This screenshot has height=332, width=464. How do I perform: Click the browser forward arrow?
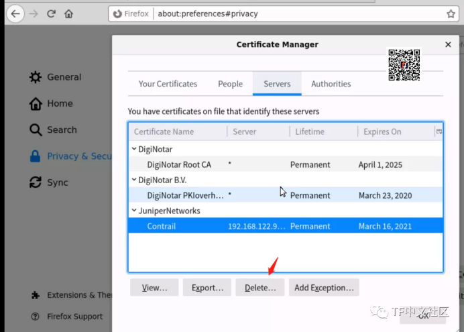pyautogui.click(x=34, y=13)
